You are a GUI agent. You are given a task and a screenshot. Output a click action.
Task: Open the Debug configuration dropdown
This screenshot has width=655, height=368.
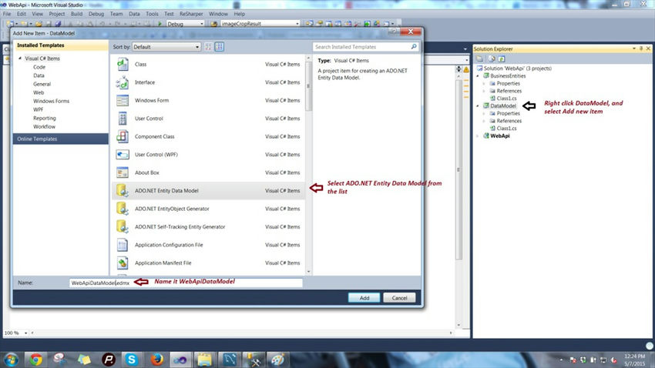(x=185, y=24)
